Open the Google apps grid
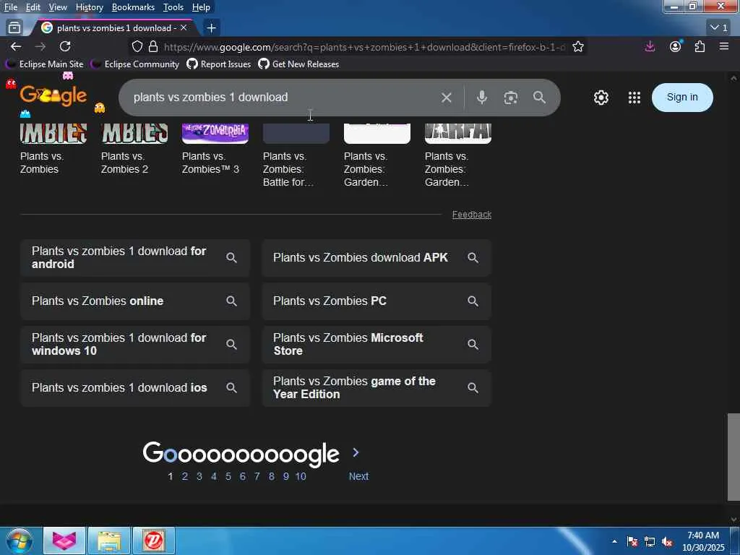Screen dimensions: 740x555 (x=634, y=98)
